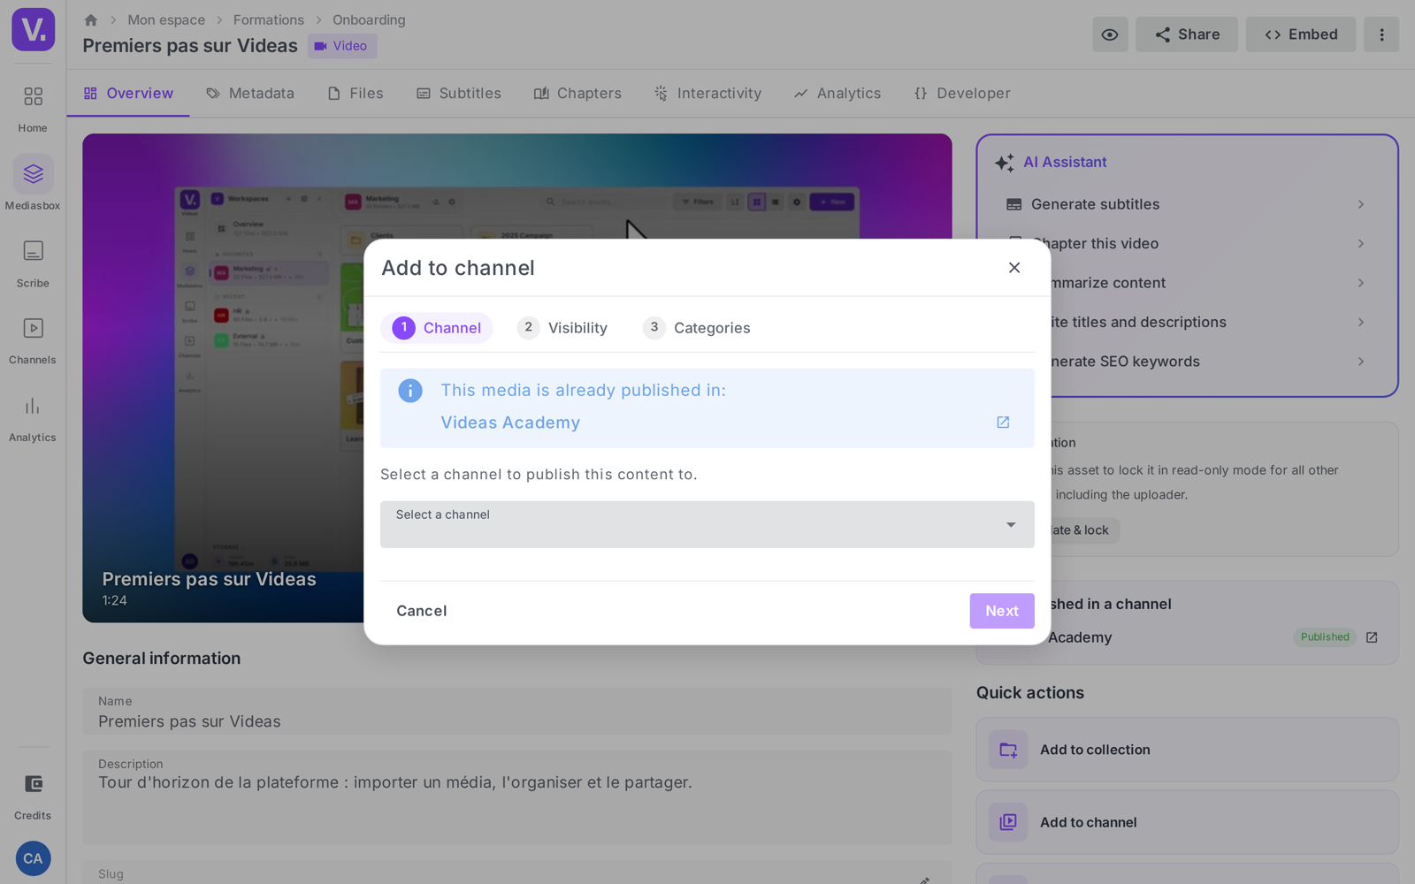This screenshot has width=1415, height=884.
Task: Open Scribe from the sidebar
Action: pos(33,263)
